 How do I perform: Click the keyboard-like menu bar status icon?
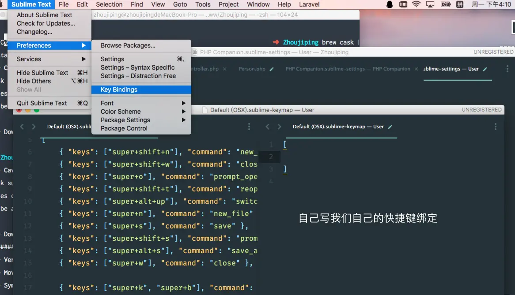(403, 4)
